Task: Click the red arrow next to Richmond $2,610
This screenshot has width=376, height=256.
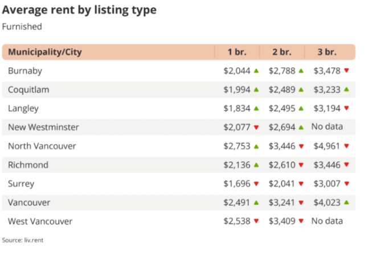Action: [x=301, y=165]
